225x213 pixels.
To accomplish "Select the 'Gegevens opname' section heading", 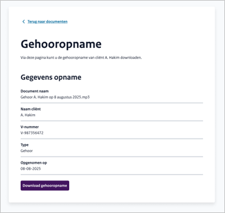I will (x=51, y=78).
